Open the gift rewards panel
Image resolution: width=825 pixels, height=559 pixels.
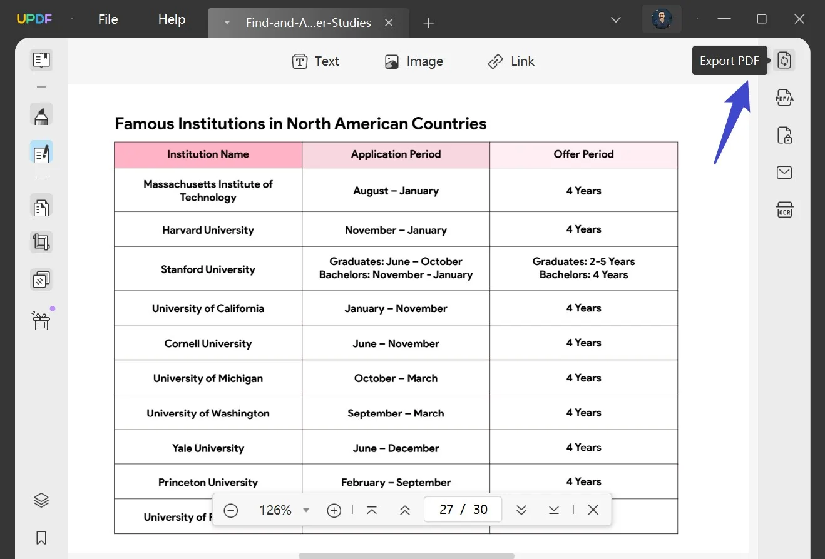tap(41, 320)
